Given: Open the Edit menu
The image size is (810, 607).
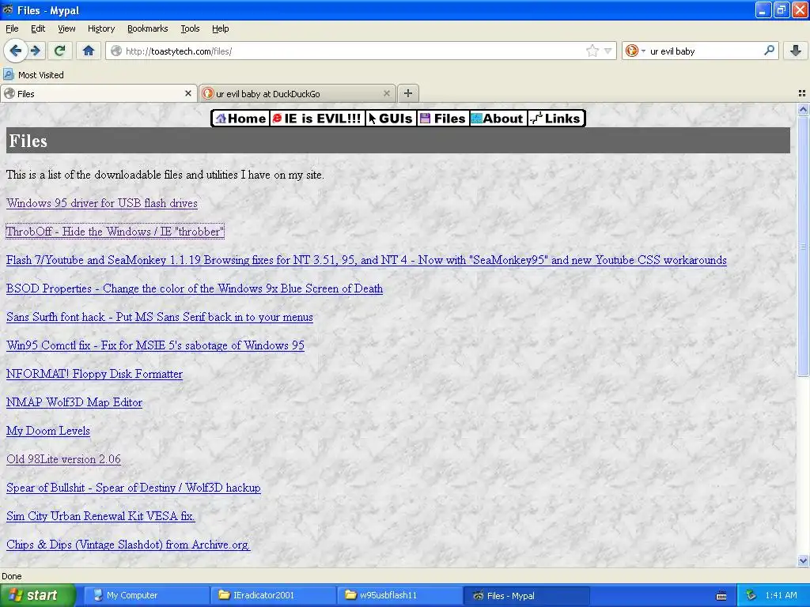Looking at the screenshot, I should (38, 28).
